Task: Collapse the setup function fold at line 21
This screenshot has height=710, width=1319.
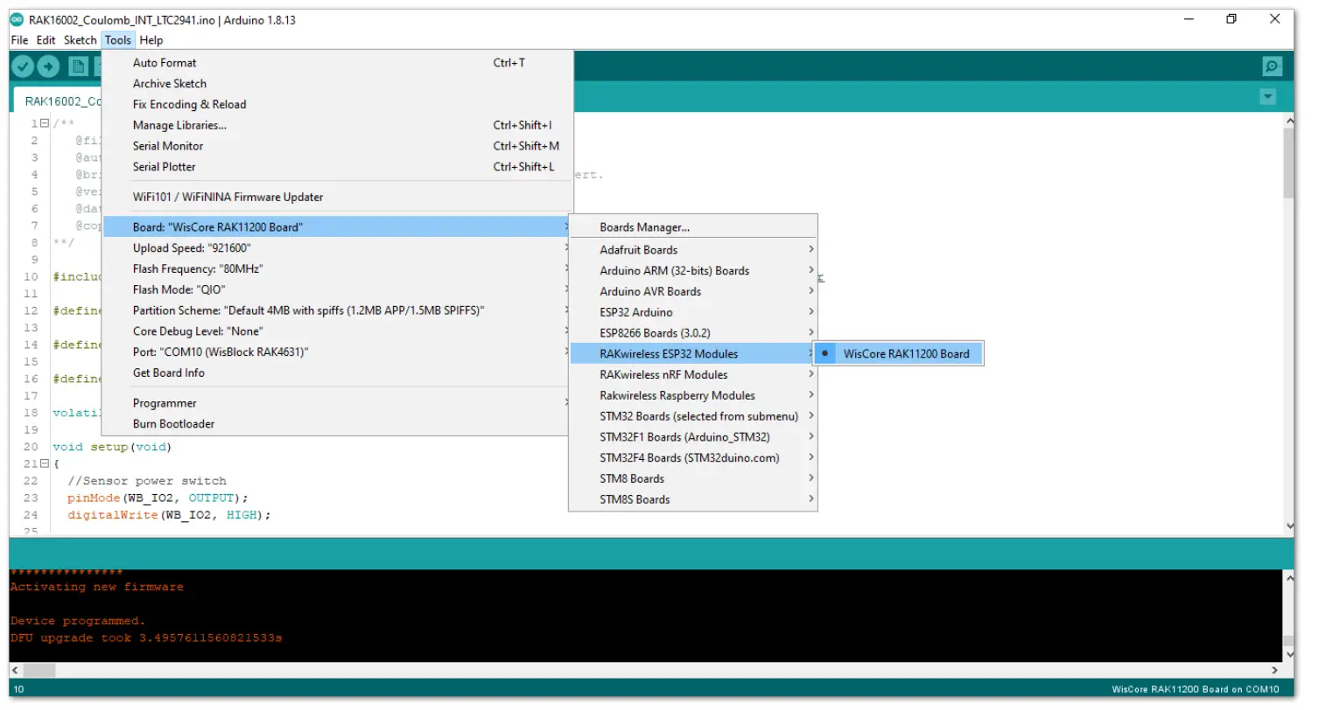Action: (45, 463)
